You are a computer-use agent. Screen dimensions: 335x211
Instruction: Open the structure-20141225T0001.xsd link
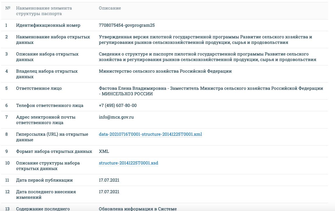click(128, 163)
